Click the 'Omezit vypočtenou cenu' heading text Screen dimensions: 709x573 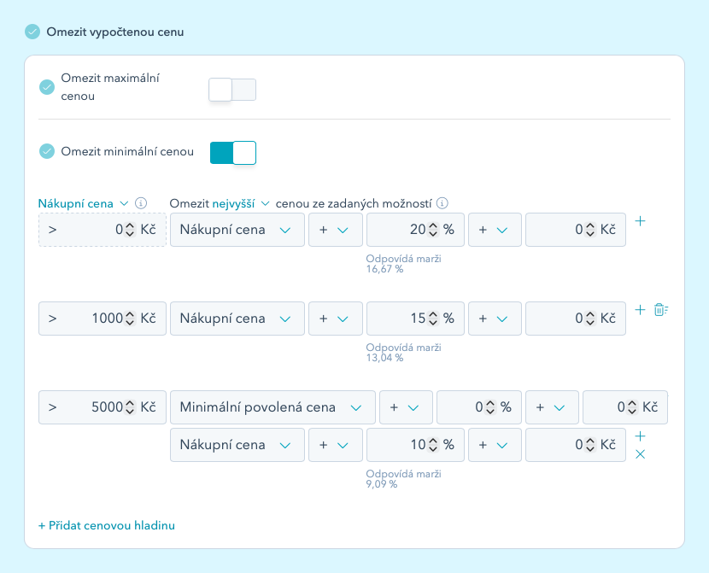[115, 32]
